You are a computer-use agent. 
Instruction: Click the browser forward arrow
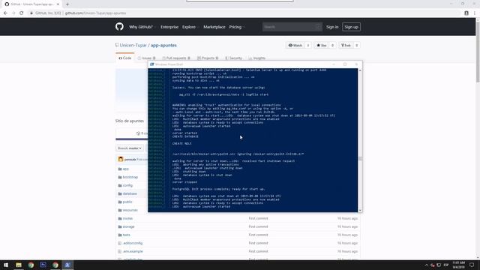coord(13,13)
